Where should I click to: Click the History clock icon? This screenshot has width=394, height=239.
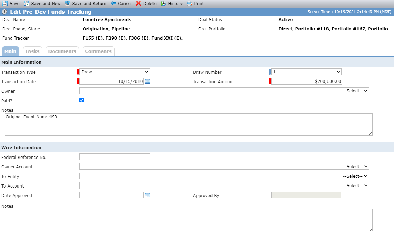click(x=163, y=3)
